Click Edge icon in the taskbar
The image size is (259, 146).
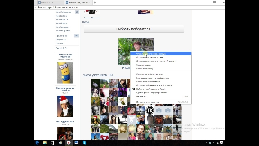point(37,143)
